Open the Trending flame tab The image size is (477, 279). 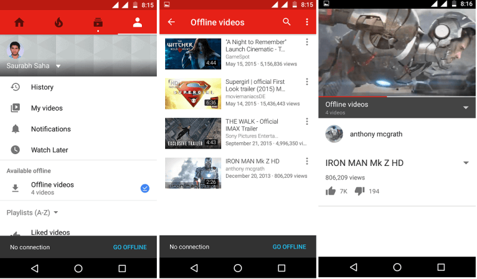[x=58, y=23]
